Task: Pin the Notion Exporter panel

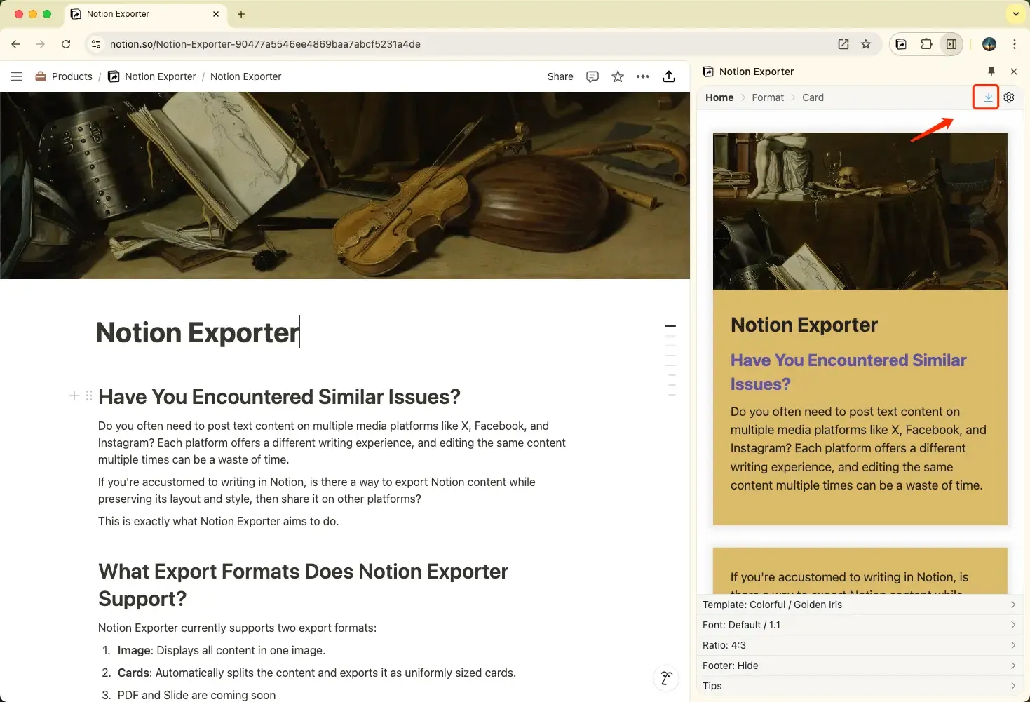Action: click(x=991, y=71)
